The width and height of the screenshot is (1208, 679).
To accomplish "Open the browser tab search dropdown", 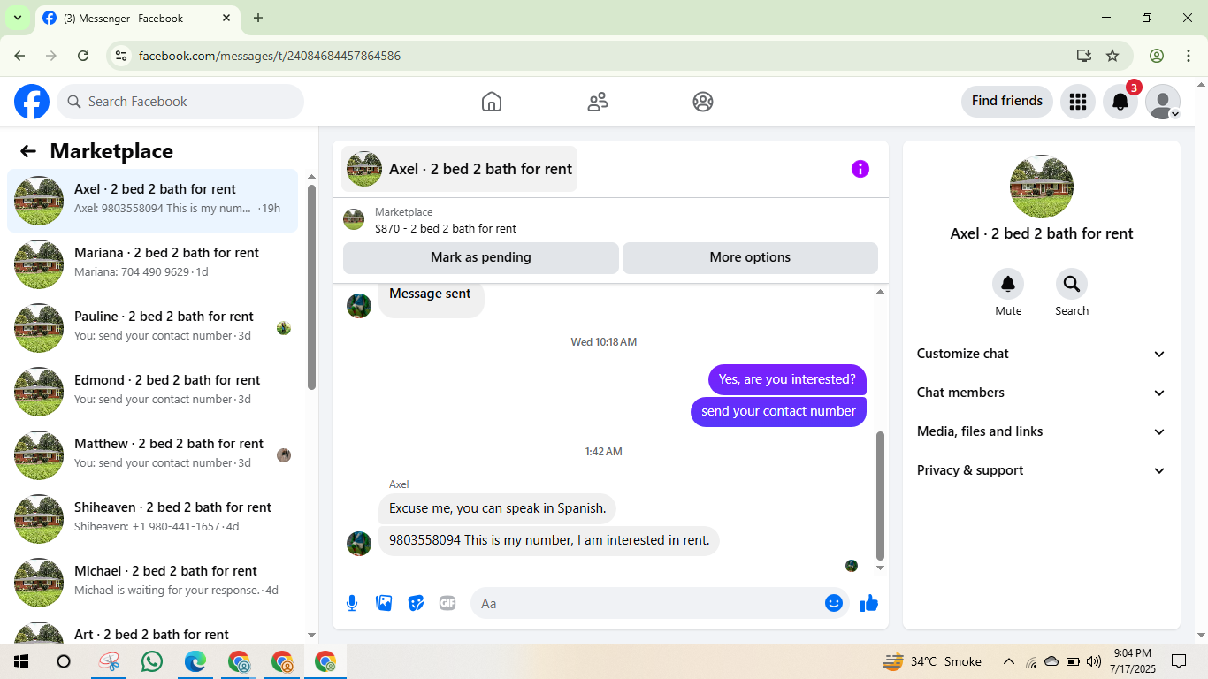I will pos(17,18).
